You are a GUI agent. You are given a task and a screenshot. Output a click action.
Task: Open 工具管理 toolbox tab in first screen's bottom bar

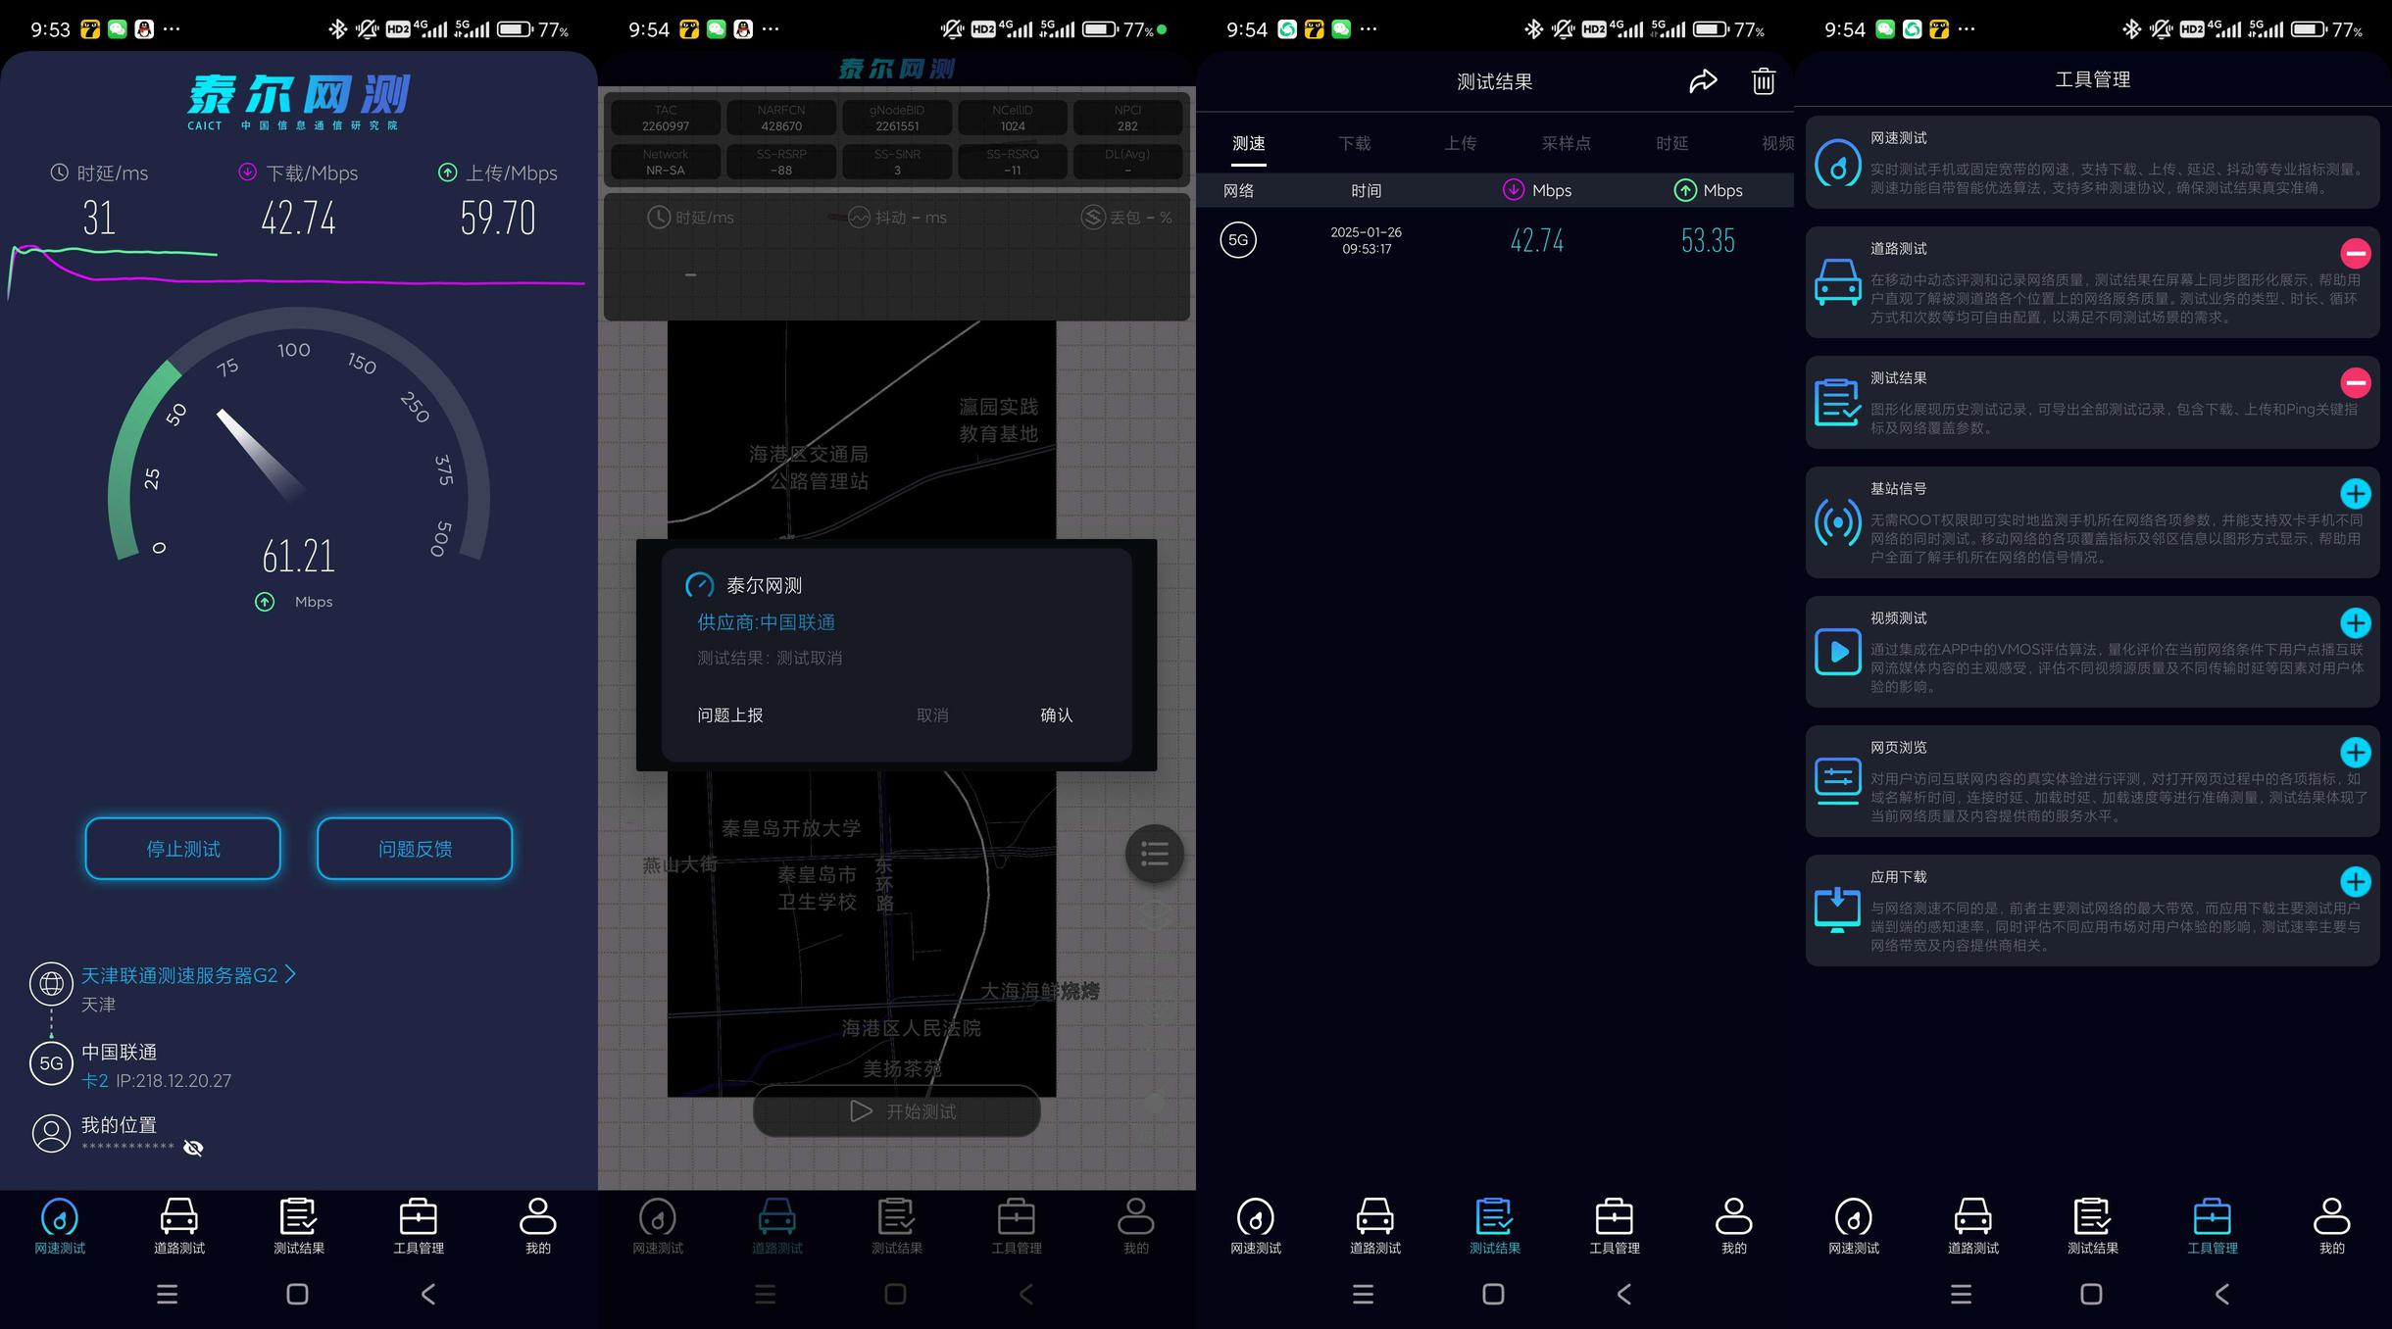(419, 1226)
